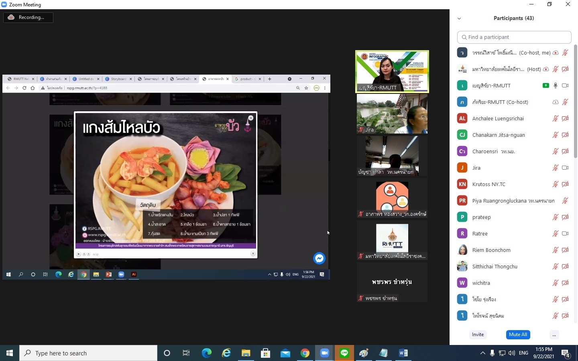Click the Find a participant search field

(514, 37)
